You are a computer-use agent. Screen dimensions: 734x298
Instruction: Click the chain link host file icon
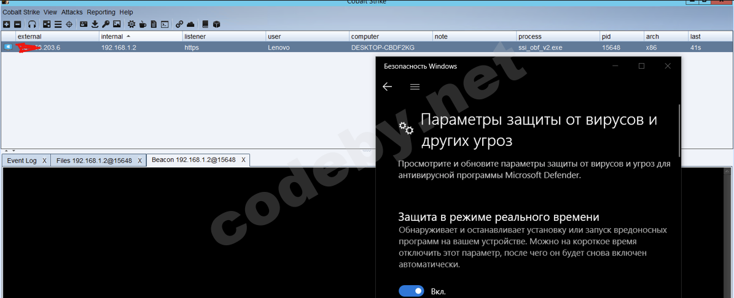(179, 24)
